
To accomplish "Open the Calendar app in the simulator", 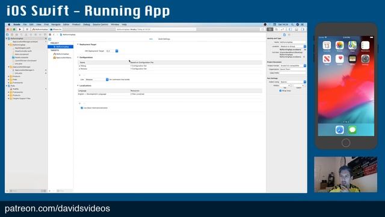I will (327, 45).
